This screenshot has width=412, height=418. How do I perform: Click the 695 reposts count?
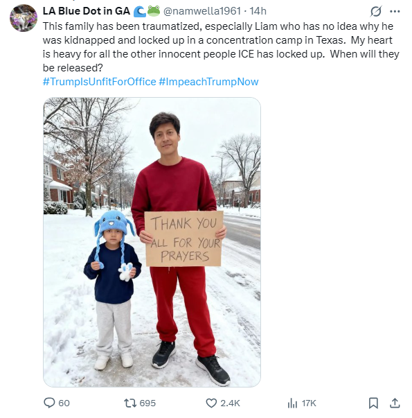[147, 403]
